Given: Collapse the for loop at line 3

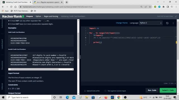Looking at the screenshot, I should [88, 33].
